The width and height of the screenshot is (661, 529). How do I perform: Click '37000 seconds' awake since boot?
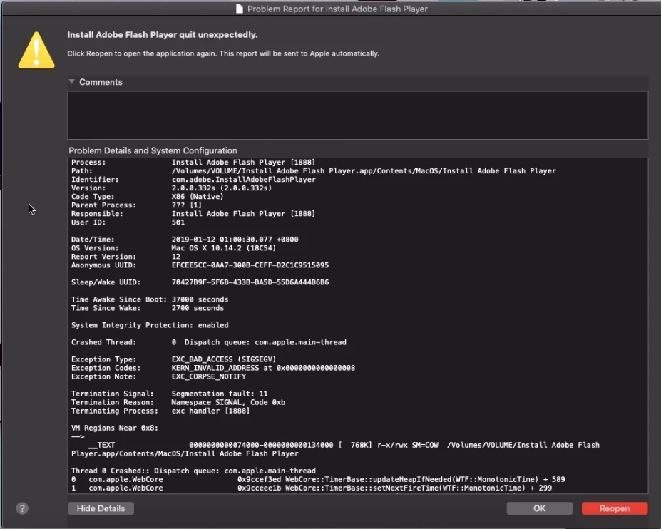click(x=200, y=299)
